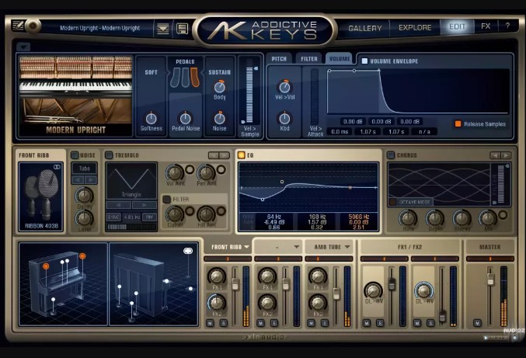The height and width of the screenshot is (358, 526).
Task: Open the AMB Tube mic dropdown
Action: pyautogui.click(x=347, y=247)
